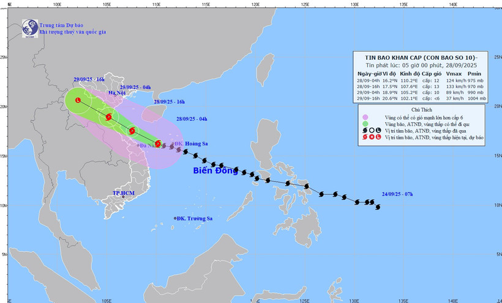Select the 29/09-16h row in forecast table
Image resolution: width=502 pixels, height=303 pixels.
(x=421, y=98)
